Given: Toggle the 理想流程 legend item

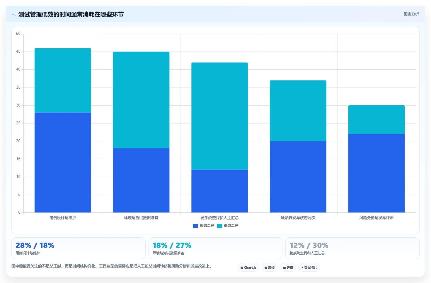Looking at the screenshot, I should [203, 226].
